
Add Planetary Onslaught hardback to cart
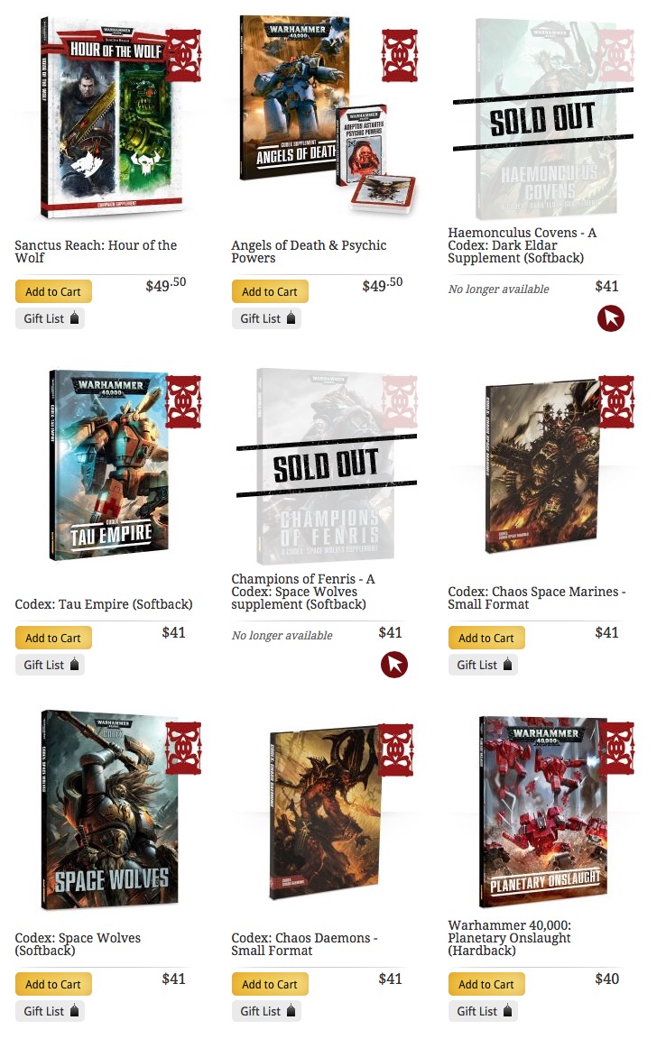pos(486,984)
